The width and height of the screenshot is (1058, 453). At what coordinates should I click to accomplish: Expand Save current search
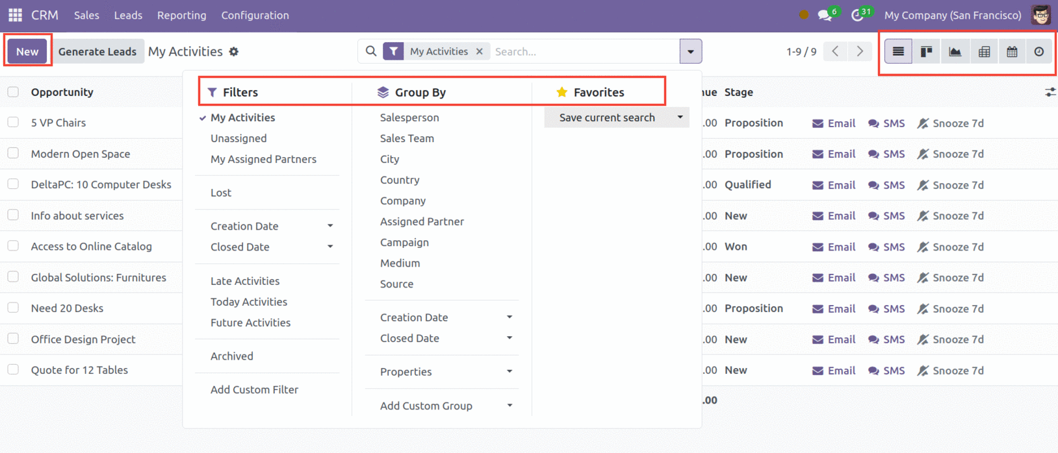click(x=617, y=117)
